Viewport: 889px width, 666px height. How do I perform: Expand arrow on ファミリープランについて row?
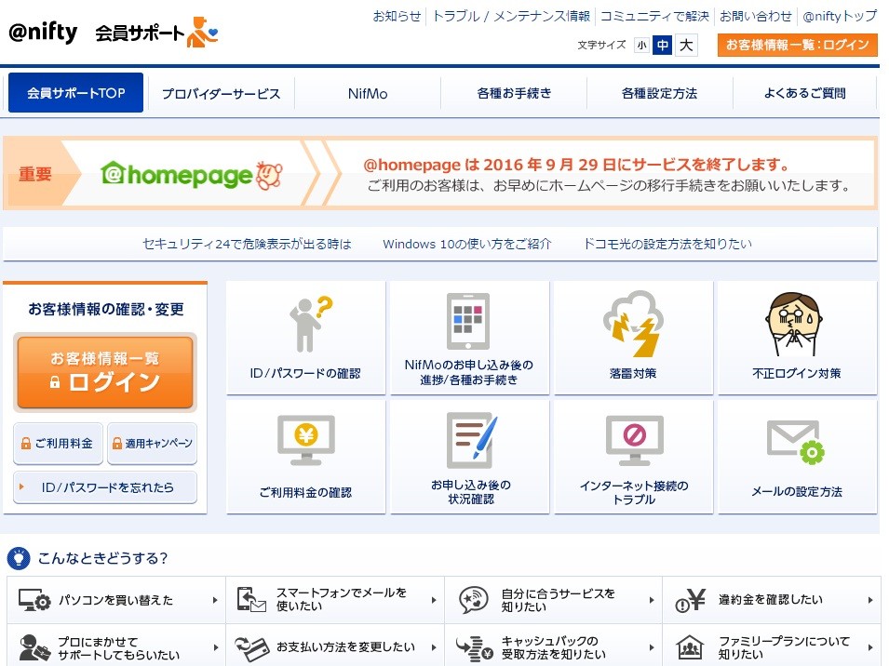click(870, 647)
